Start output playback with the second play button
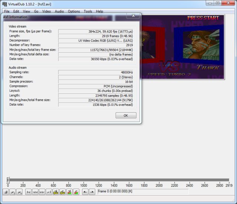Screen dimensions: 237x204 pyautogui.click(x=19, y=192)
